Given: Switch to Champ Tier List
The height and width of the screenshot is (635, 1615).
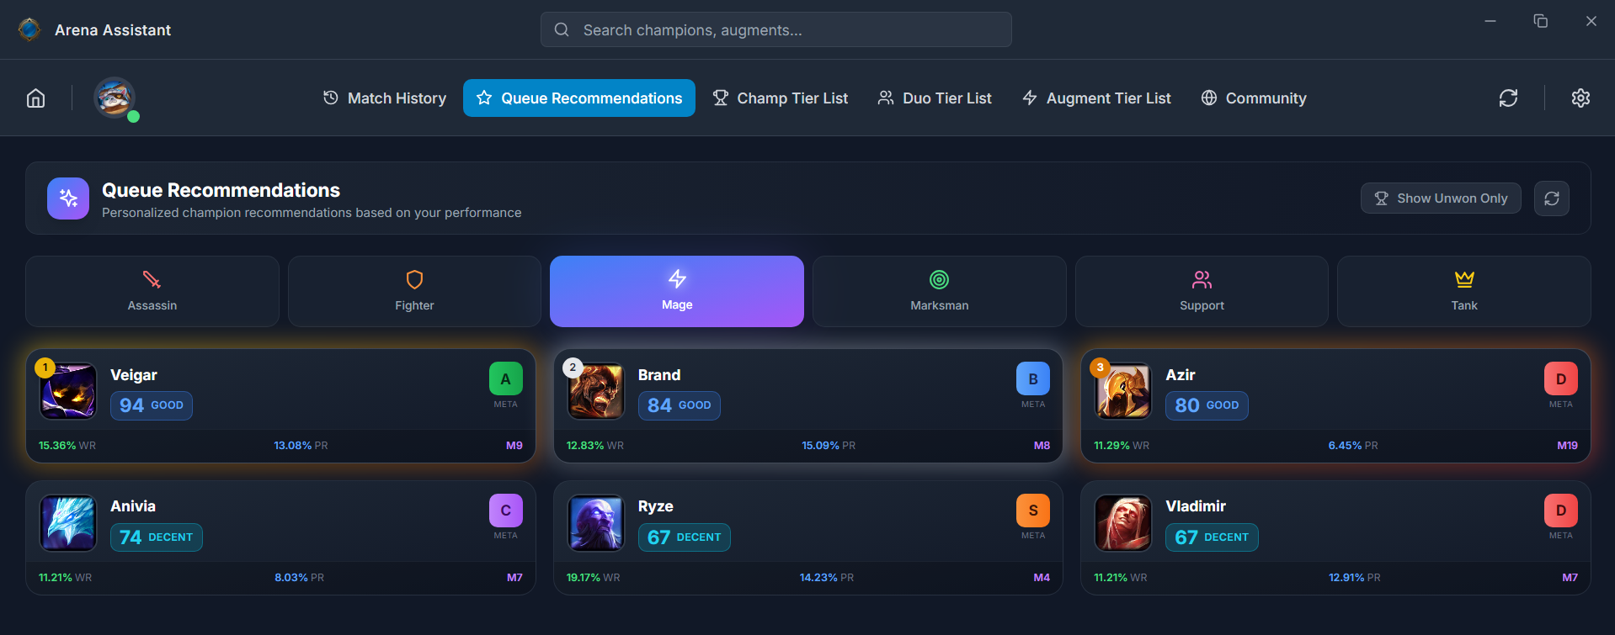Looking at the screenshot, I should 781,98.
